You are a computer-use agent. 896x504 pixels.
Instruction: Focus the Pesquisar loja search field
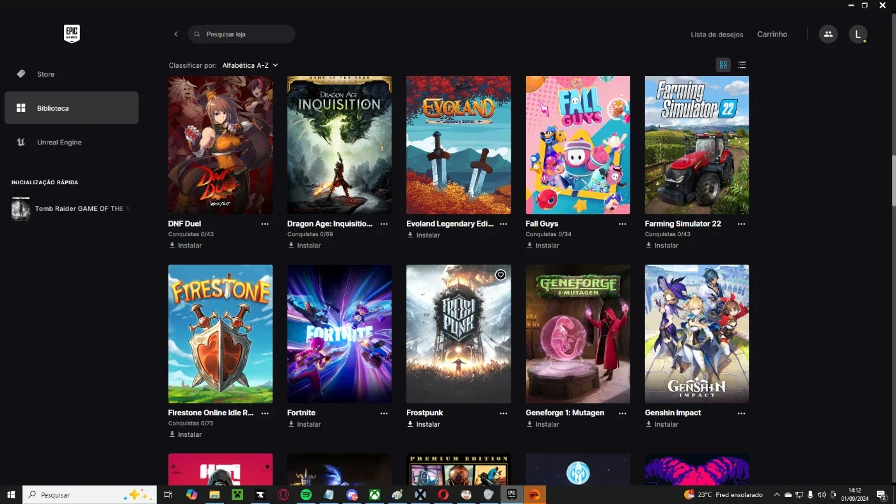[x=241, y=34]
